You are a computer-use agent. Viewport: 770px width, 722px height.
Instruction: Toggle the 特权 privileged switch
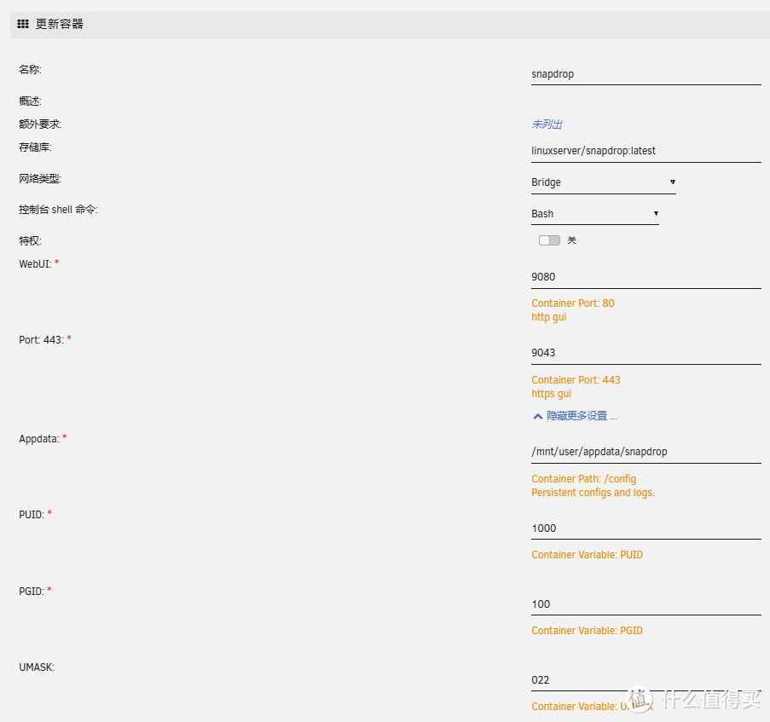[x=549, y=240]
